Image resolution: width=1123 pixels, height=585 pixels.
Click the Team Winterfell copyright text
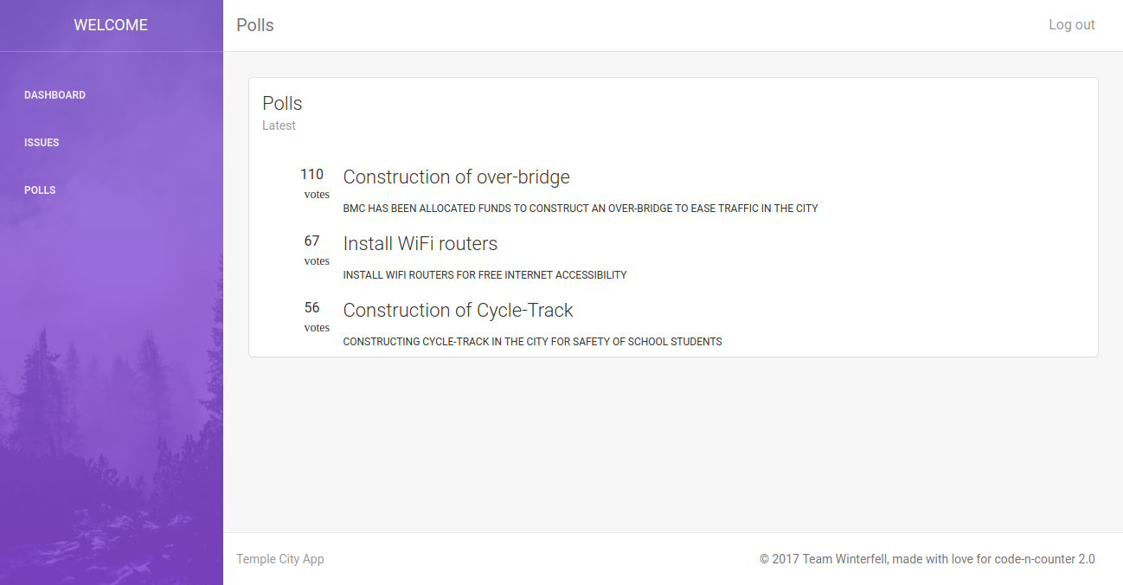pyautogui.click(x=927, y=559)
